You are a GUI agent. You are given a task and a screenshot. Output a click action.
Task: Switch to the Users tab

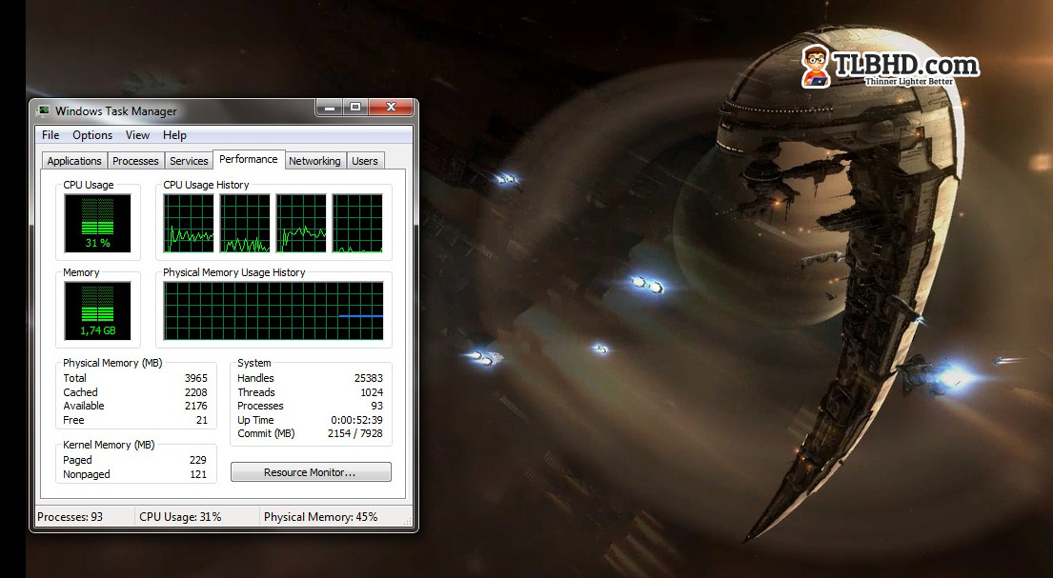(x=365, y=161)
